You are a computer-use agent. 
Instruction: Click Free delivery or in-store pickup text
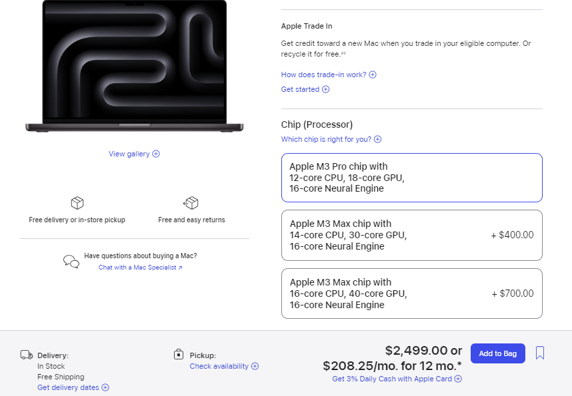tap(77, 220)
